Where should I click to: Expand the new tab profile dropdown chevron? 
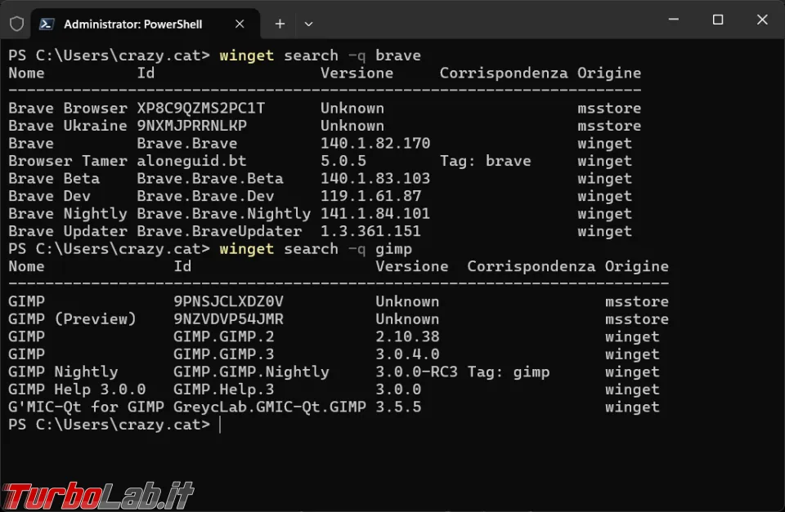point(308,24)
